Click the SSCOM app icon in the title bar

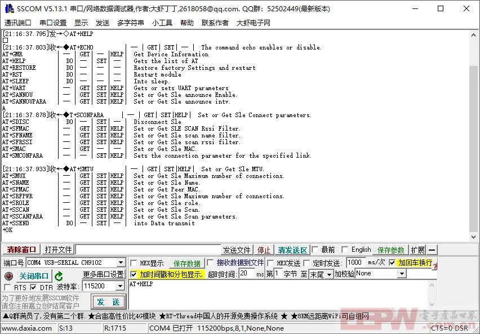(x=10, y=8)
